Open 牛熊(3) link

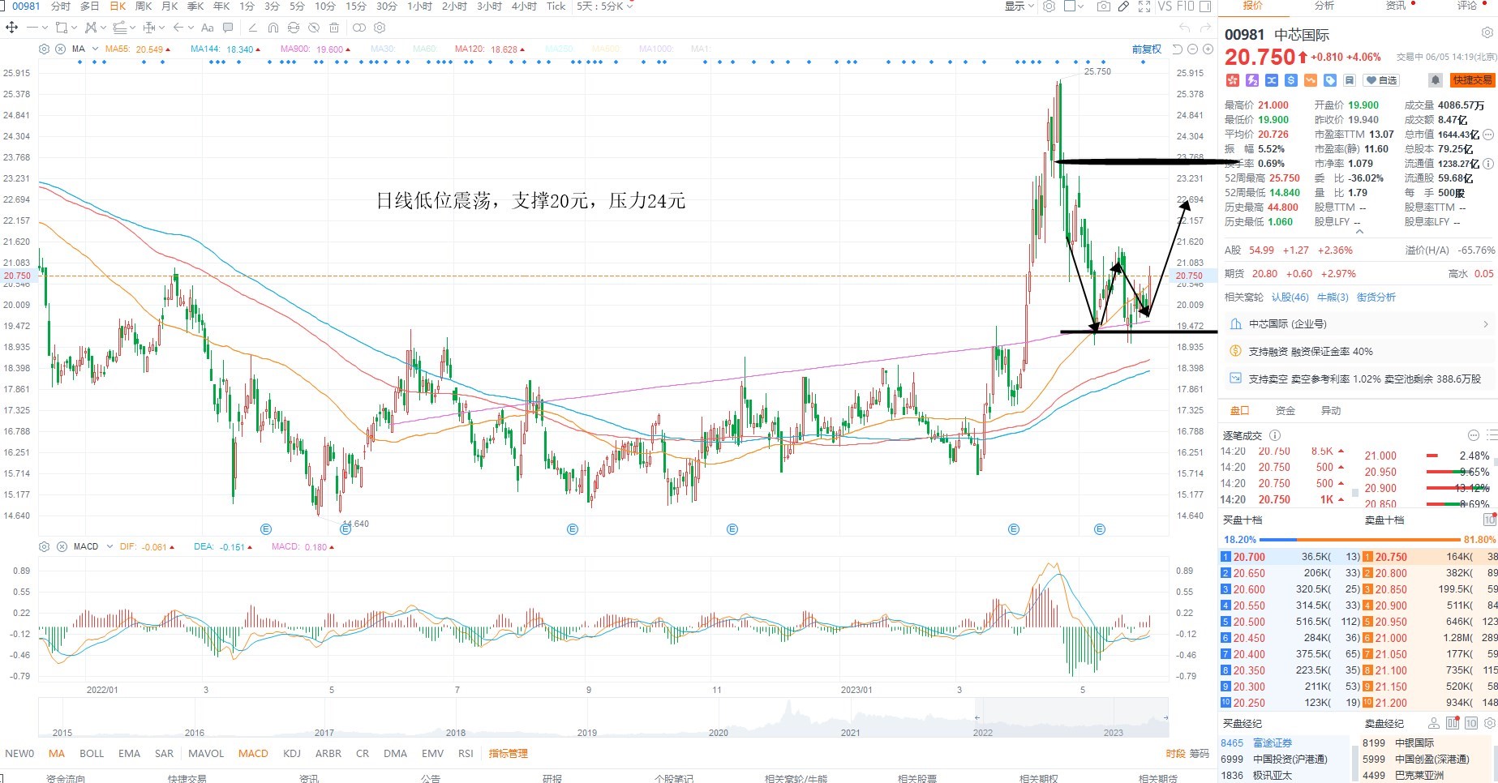point(1333,297)
